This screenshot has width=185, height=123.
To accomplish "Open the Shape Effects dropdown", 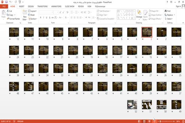I will [155, 19].
